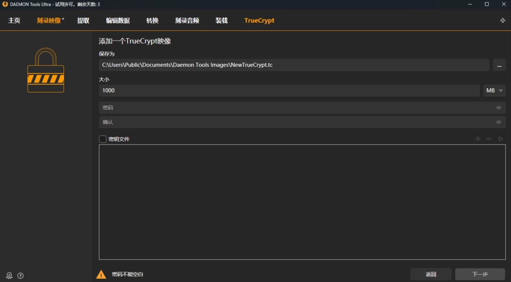Click the DAEMON Tools logo in the title bar
The image size is (511, 282).
[x=5, y=4]
